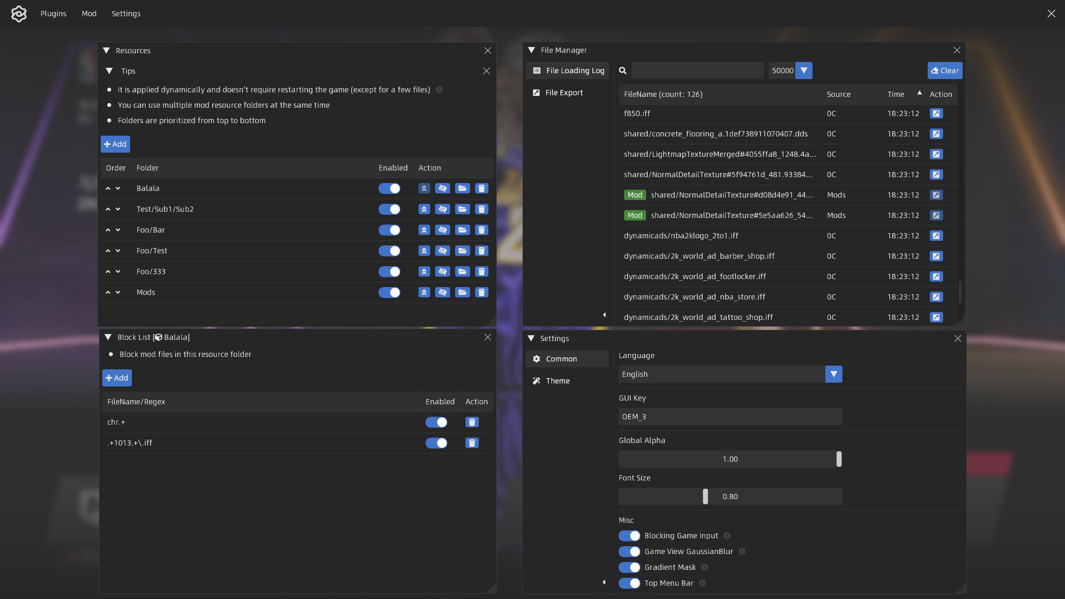The height and width of the screenshot is (599, 1065).
Task: Click the app logo in top bar
Action: [x=19, y=14]
